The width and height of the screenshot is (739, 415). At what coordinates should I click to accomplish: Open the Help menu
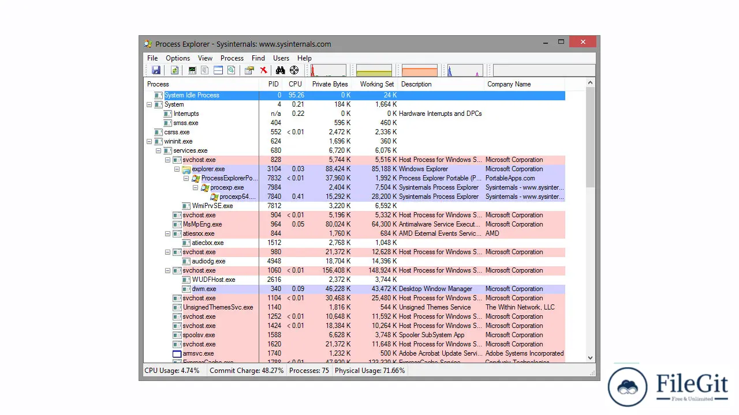tap(304, 58)
